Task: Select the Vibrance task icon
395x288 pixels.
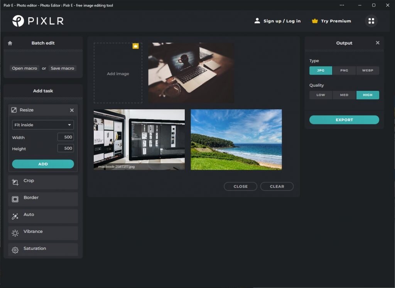Action: click(x=14, y=233)
